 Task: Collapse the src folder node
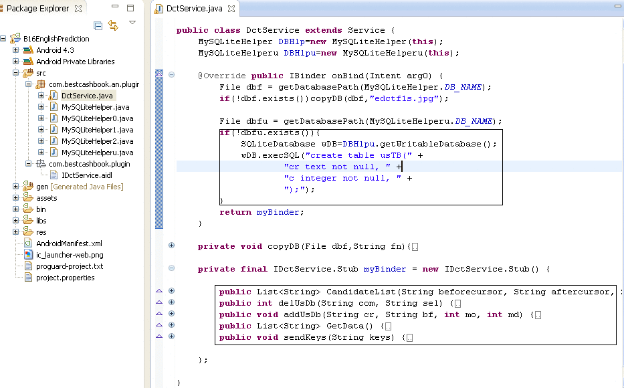click(x=15, y=72)
